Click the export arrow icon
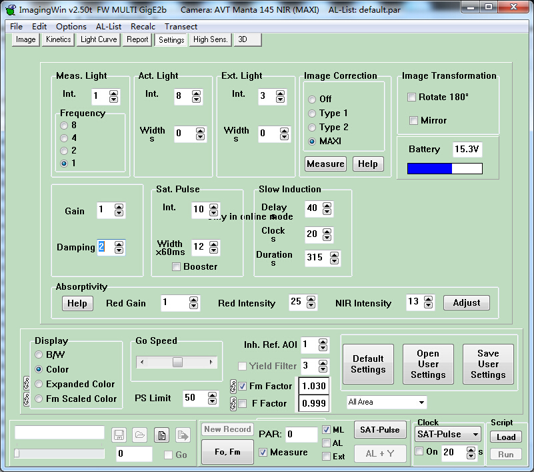Viewport: 534px width, 472px height. (183, 435)
